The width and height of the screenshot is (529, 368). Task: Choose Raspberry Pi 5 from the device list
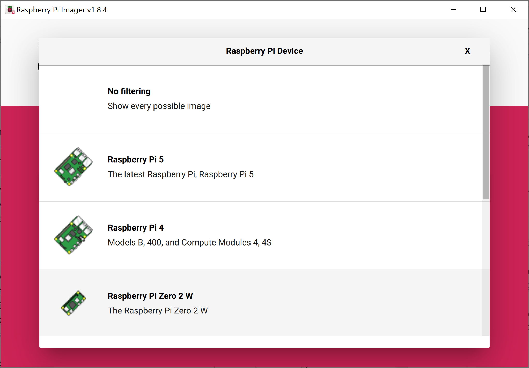click(135, 159)
